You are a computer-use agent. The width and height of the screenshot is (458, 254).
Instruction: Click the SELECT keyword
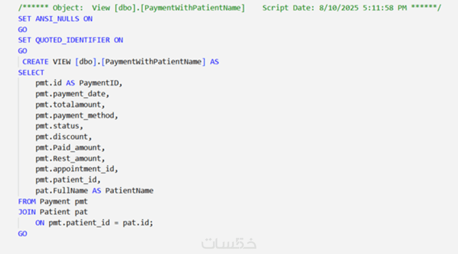click(31, 72)
